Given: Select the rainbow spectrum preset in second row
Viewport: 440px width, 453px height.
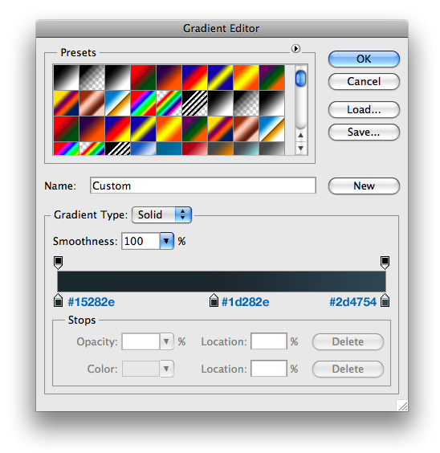Looking at the screenshot, I should 143,103.
